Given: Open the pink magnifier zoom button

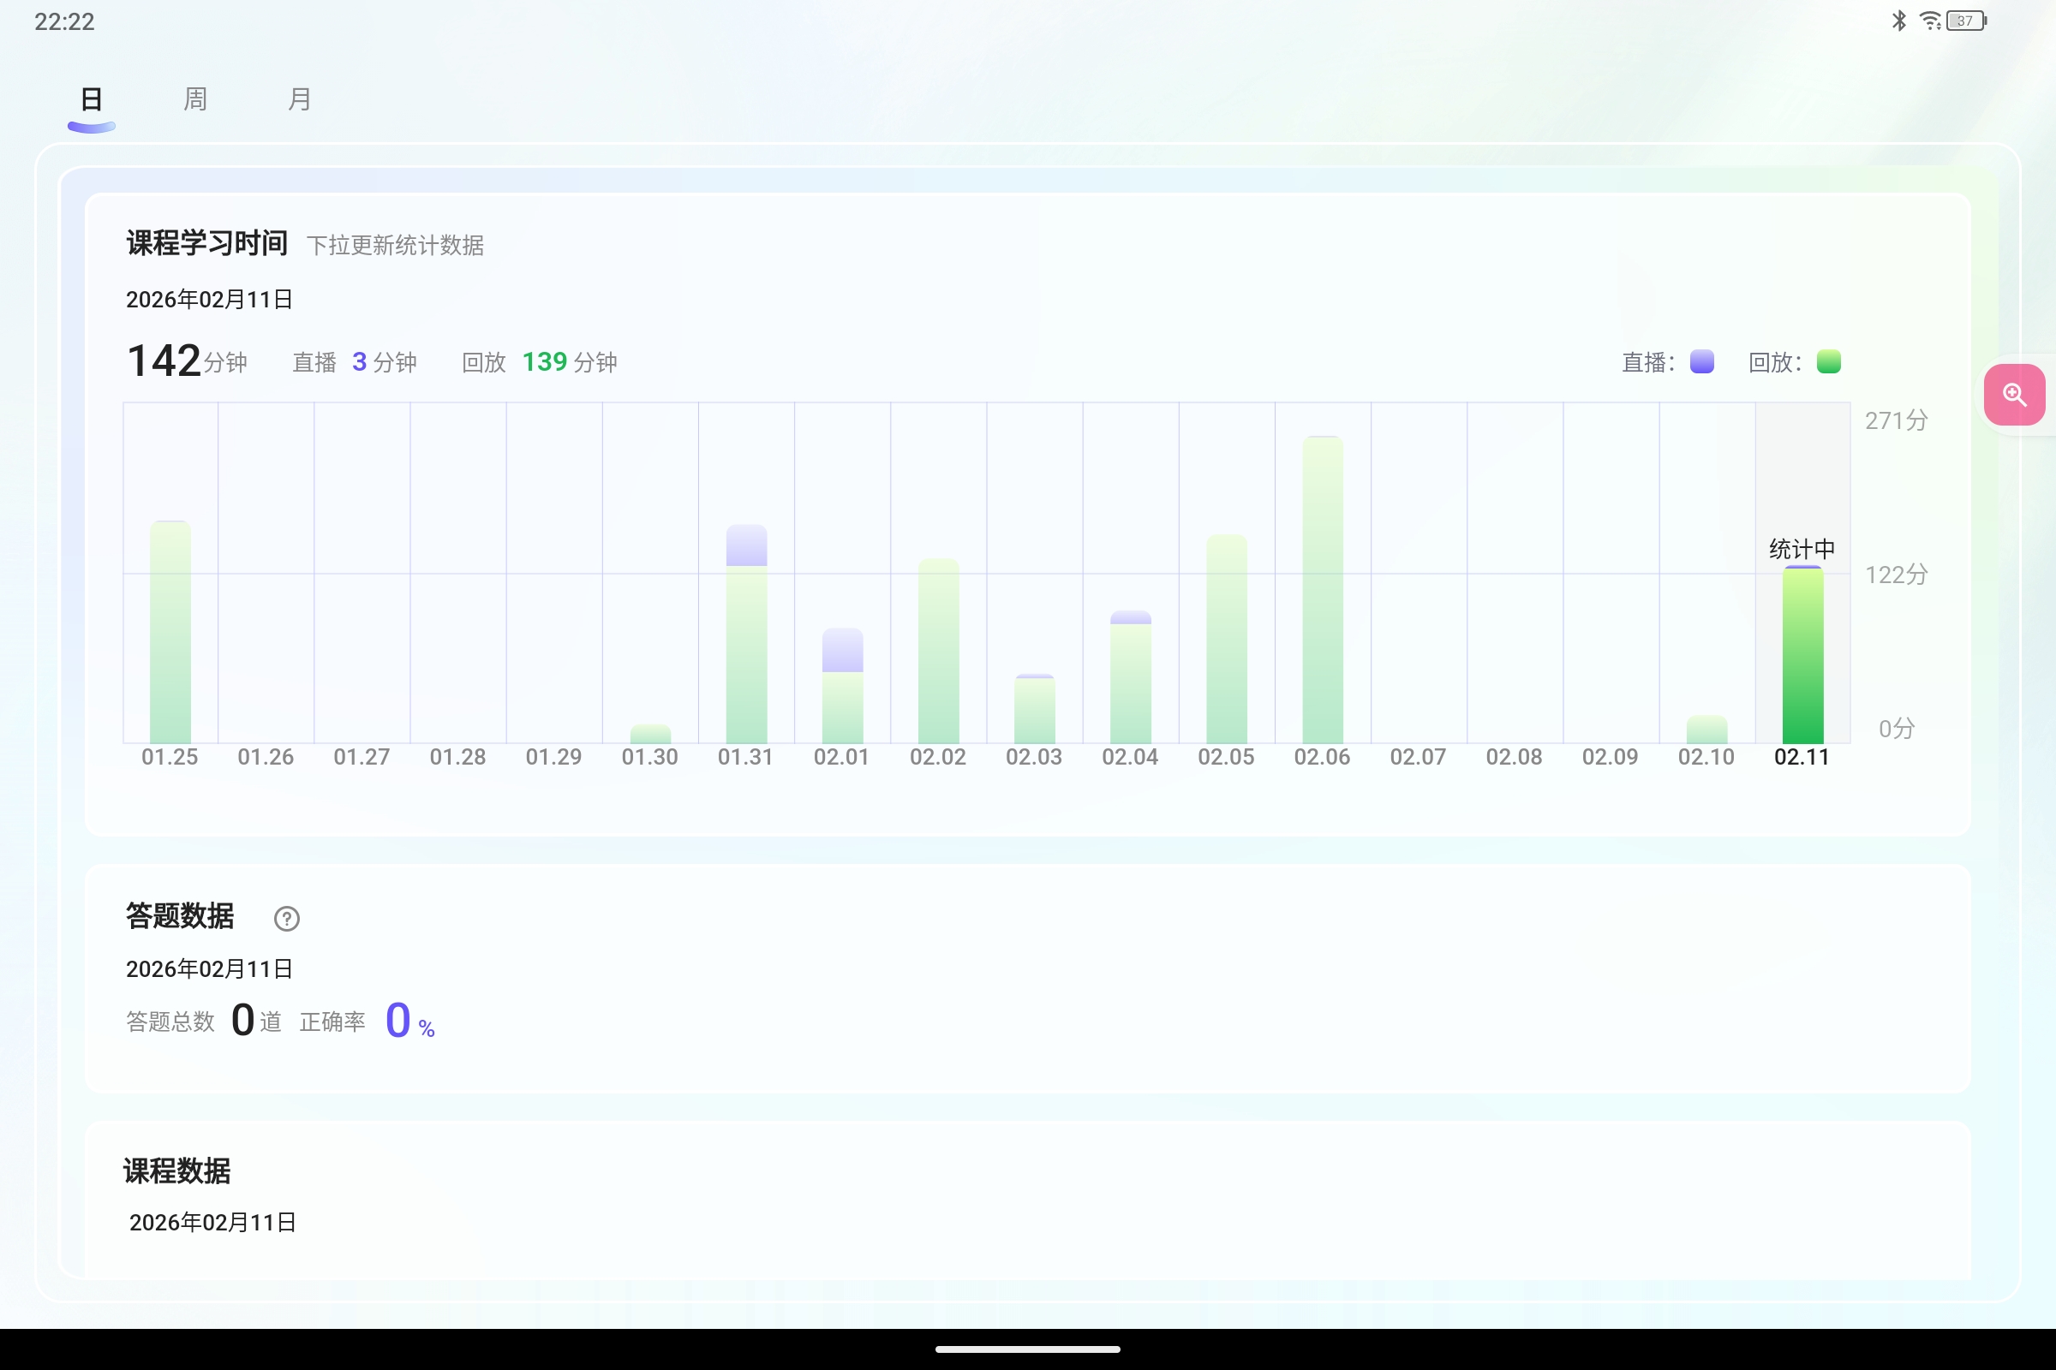Looking at the screenshot, I should (2015, 395).
